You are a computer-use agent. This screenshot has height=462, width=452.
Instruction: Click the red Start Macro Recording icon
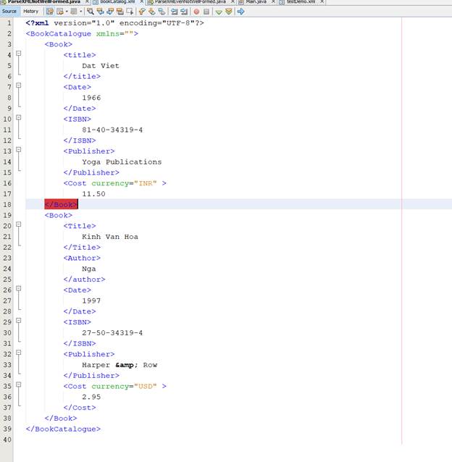point(196,12)
